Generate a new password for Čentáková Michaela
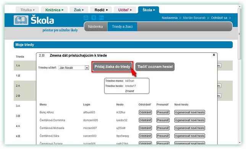Viewport: 246px width, 149px height. (x=190, y=128)
